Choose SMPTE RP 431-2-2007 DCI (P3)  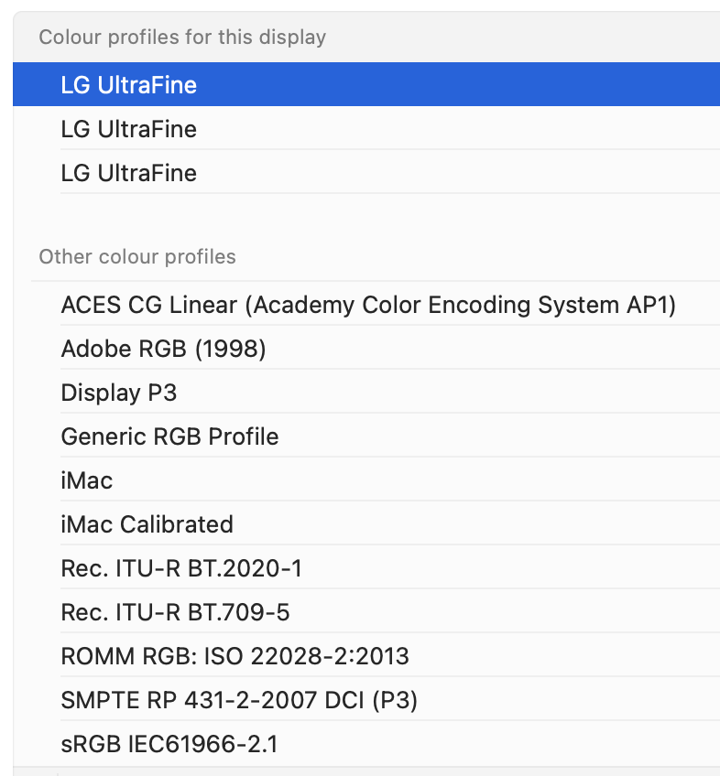coord(239,700)
